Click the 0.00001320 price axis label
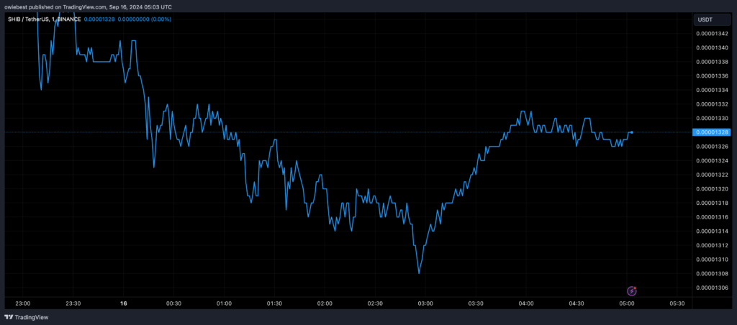737x325 pixels. tap(712, 189)
